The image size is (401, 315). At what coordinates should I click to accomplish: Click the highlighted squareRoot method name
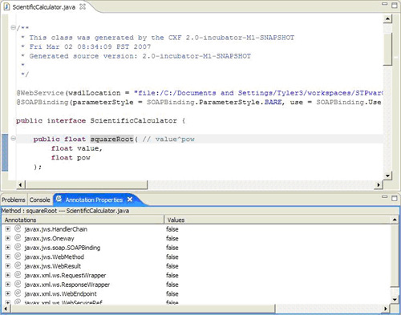(x=111, y=139)
